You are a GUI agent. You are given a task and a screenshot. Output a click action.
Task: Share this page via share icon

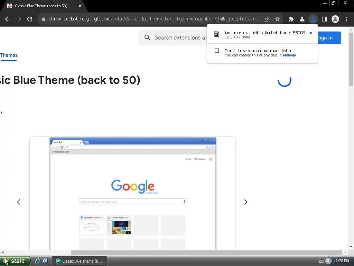[266, 19]
